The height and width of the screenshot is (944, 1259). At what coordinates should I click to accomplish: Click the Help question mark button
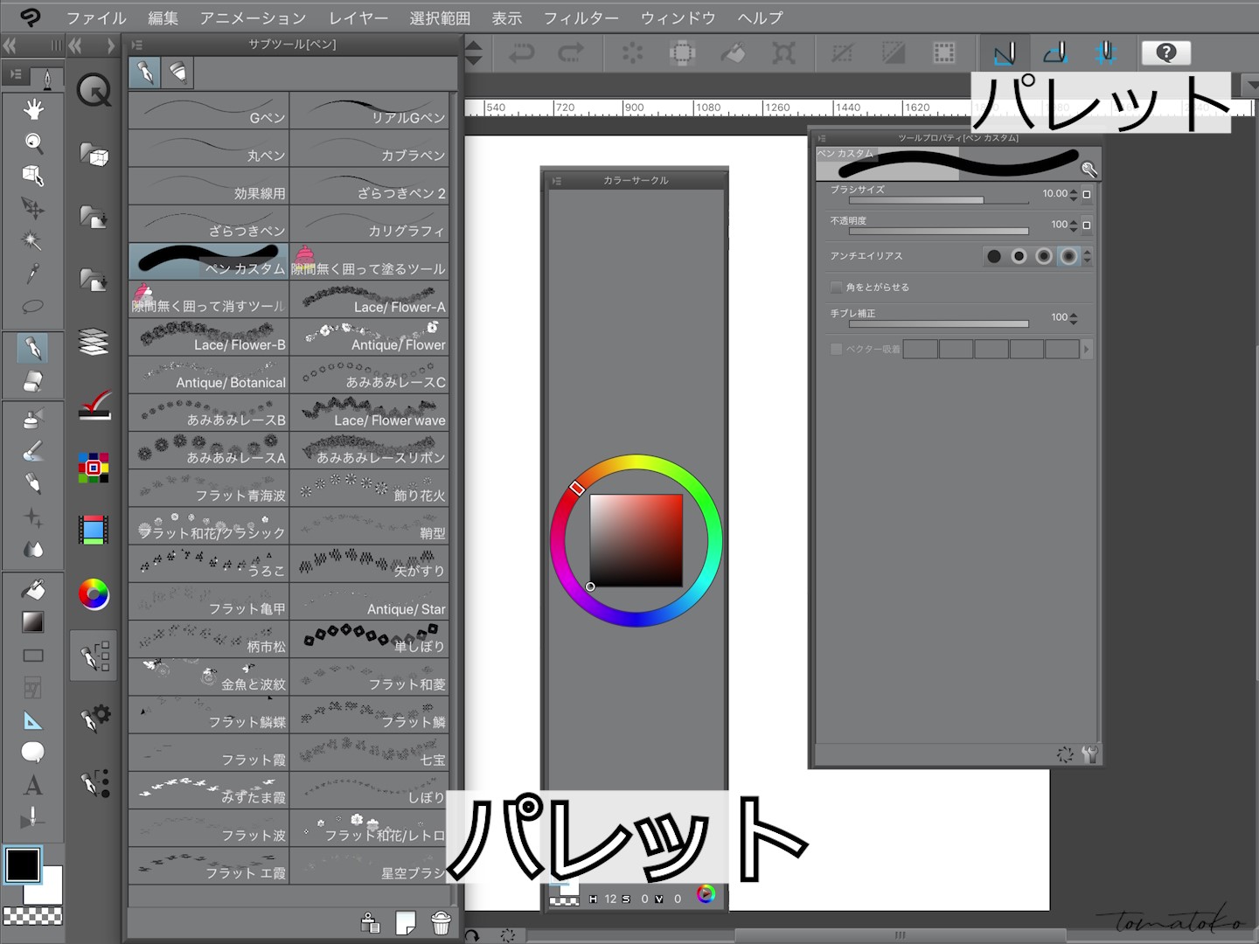[x=1166, y=52]
